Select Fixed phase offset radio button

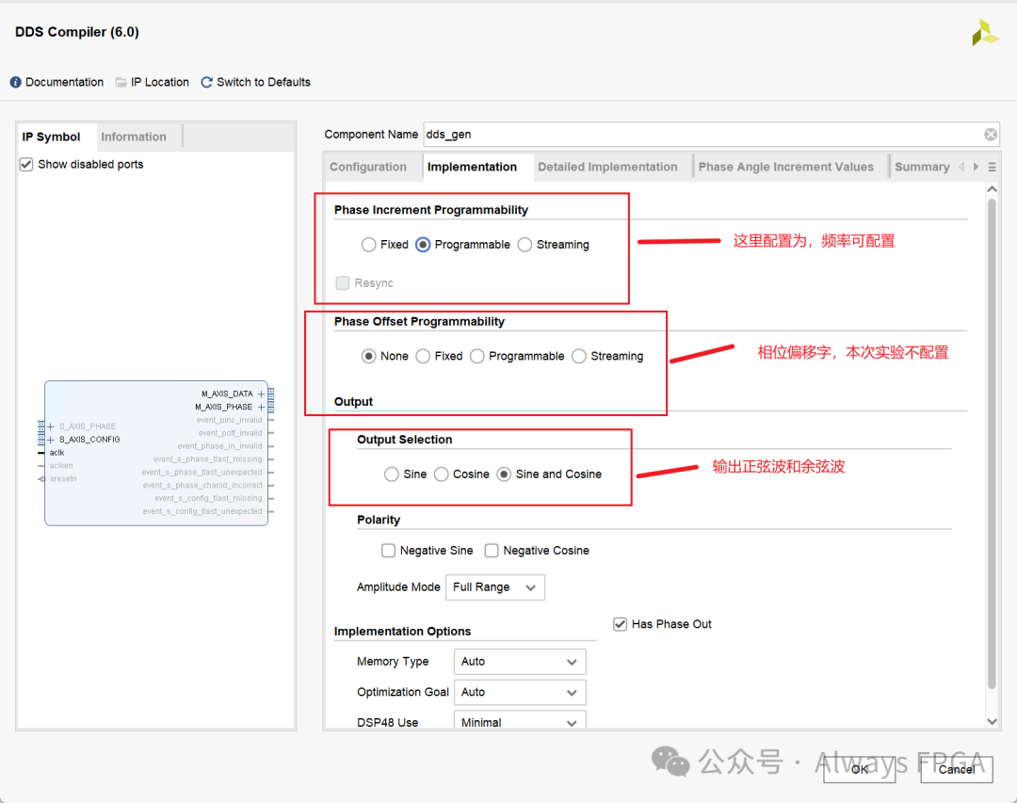click(x=423, y=356)
